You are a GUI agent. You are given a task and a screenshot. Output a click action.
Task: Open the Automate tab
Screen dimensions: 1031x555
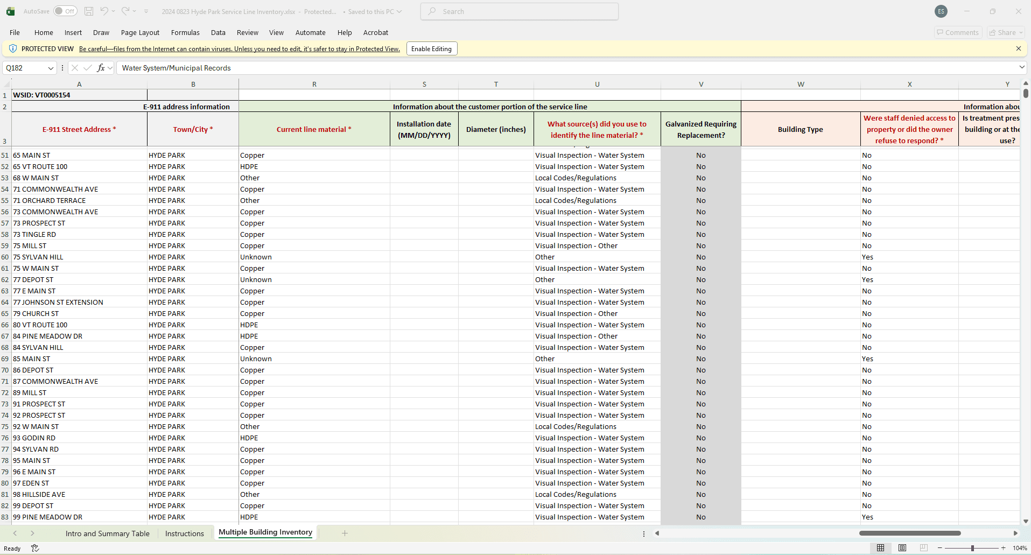311,32
